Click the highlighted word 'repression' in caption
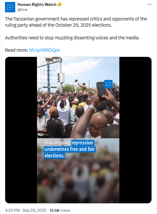The height and width of the screenshot is (214, 157). click(82, 143)
